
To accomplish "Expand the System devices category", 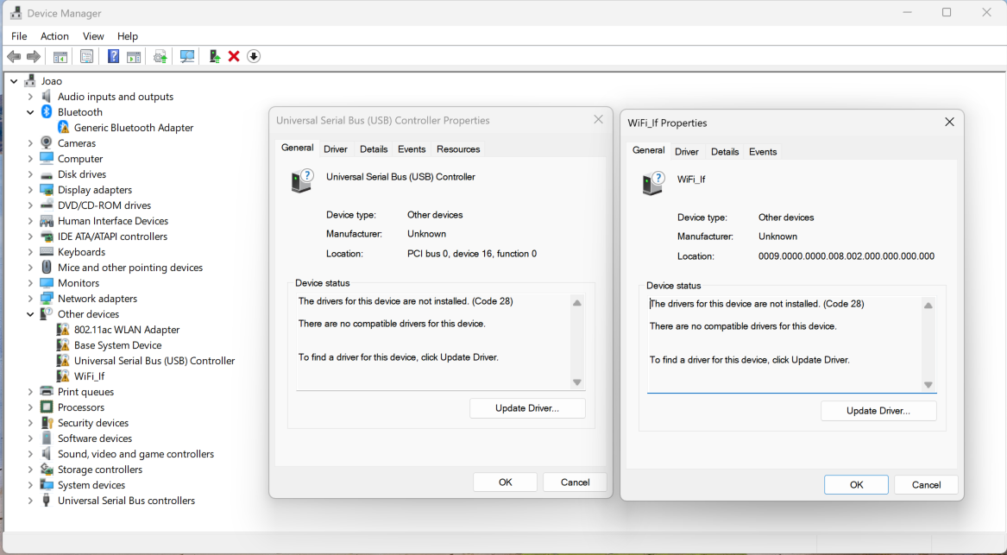I will click(29, 485).
